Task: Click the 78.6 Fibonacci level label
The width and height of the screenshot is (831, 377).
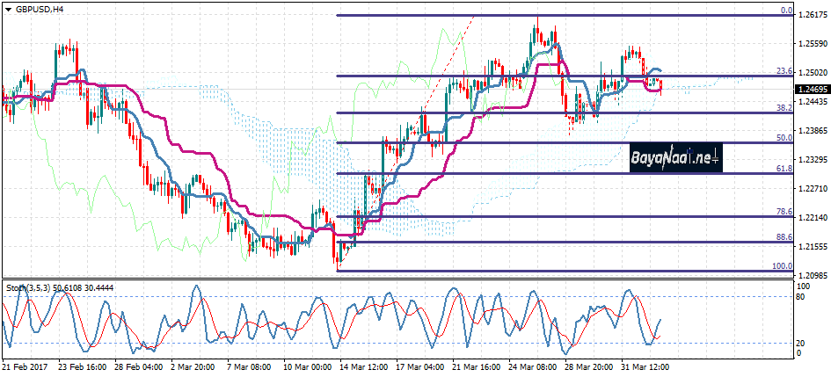Action: click(785, 212)
